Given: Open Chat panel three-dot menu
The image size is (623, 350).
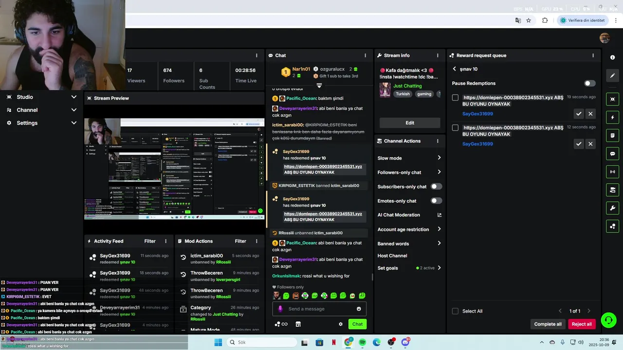Looking at the screenshot, I should 365,55.
